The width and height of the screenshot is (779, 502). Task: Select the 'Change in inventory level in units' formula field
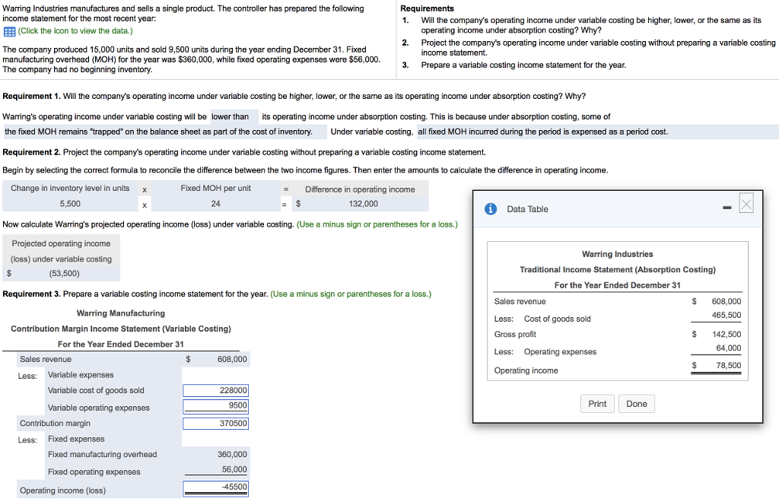coord(70,188)
